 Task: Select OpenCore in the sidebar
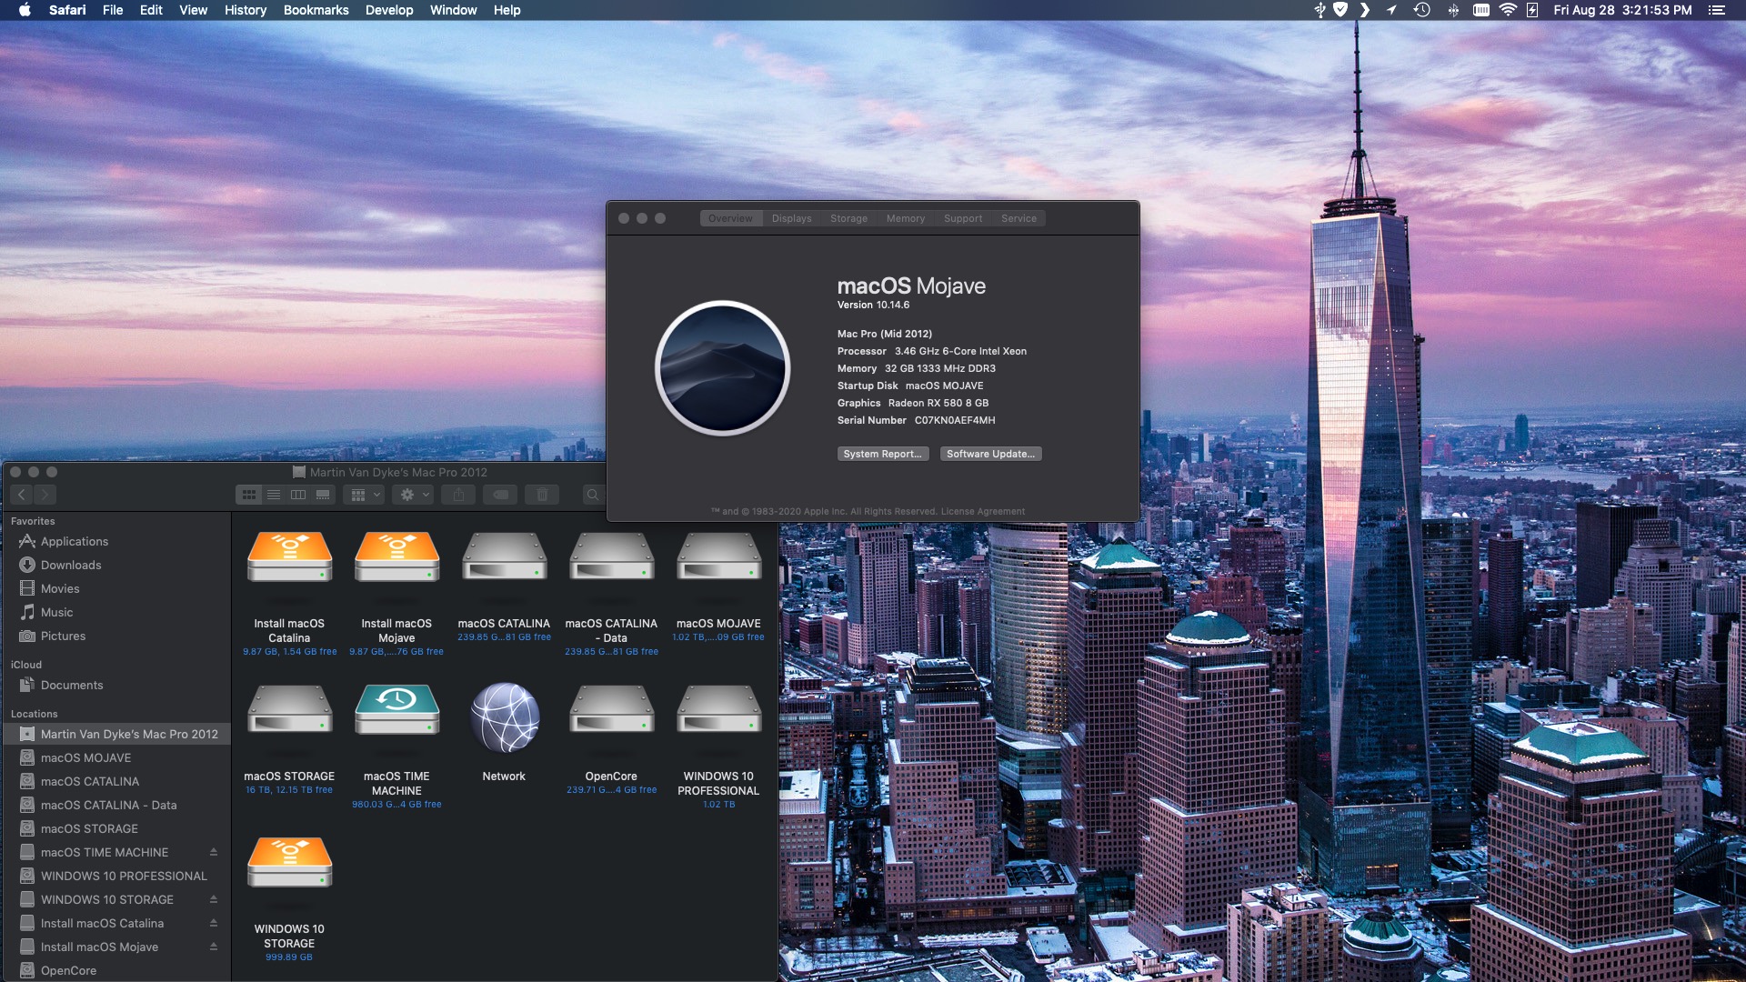[116, 970]
